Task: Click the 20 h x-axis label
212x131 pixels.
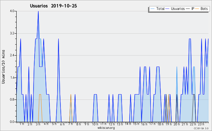Action: tap(177, 124)
